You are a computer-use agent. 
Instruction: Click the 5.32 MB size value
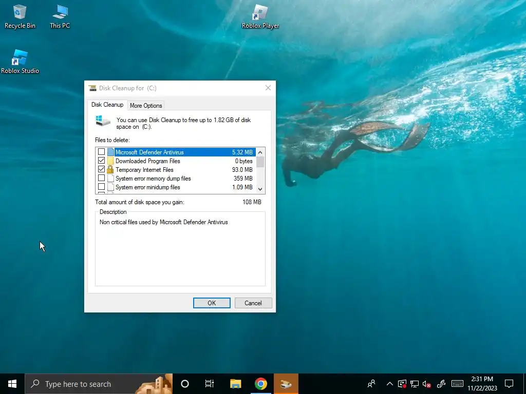[x=242, y=152]
